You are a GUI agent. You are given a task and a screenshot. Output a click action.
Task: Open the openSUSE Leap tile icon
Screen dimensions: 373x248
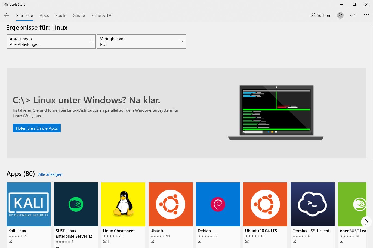[x=352, y=204]
